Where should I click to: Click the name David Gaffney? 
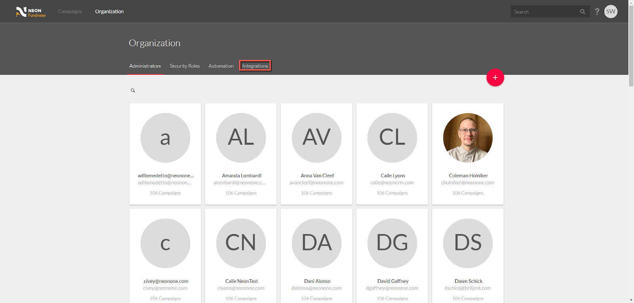pos(393,281)
